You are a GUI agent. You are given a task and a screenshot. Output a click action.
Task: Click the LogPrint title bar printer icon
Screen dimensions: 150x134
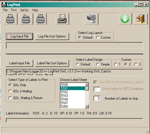coord(4,5)
